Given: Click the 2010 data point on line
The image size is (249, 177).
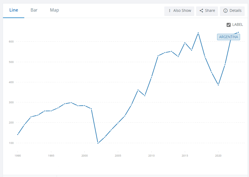Looking at the screenshot, I should click(151, 77).
